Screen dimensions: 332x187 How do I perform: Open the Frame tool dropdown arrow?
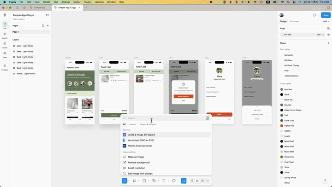[x=138, y=181]
